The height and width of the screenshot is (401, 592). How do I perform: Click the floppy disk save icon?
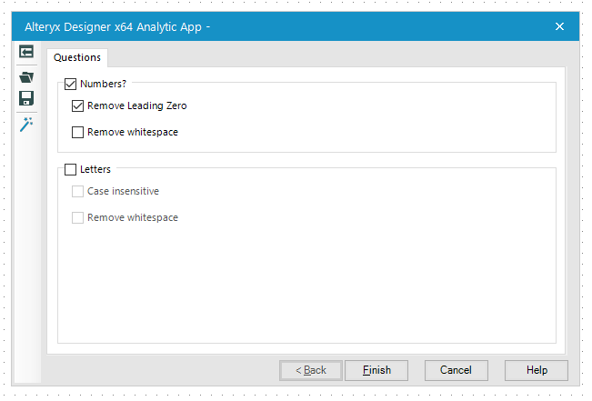coord(26,98)
